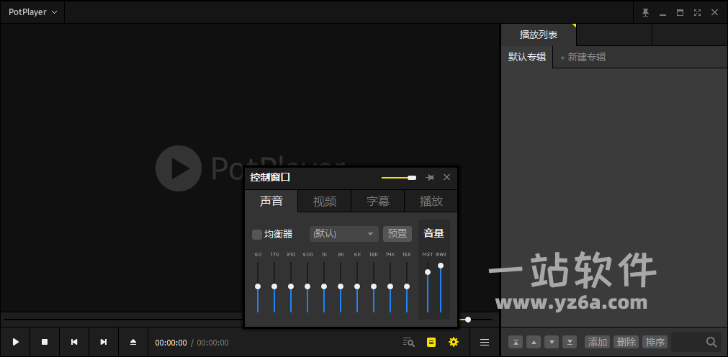Click the 16K equalizer band slider
The image size is (728, 357).
pyautogui.click(x=407, y=287)
